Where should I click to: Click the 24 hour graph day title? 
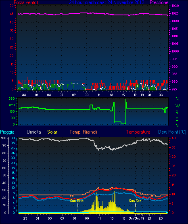tap(107, 2)
